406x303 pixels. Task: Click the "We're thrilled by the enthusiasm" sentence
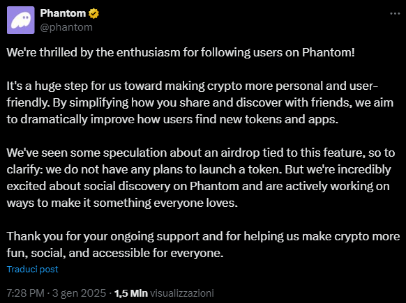pyautogui.click(x=181, y=52)
